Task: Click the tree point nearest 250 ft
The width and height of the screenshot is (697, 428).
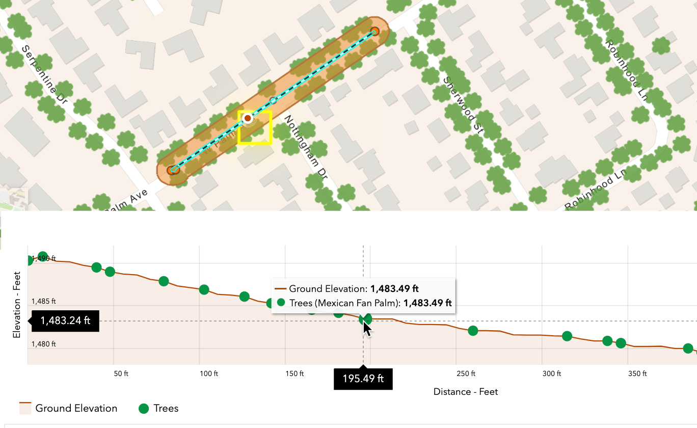Action: pyautogui.click(x=473, y=331)
